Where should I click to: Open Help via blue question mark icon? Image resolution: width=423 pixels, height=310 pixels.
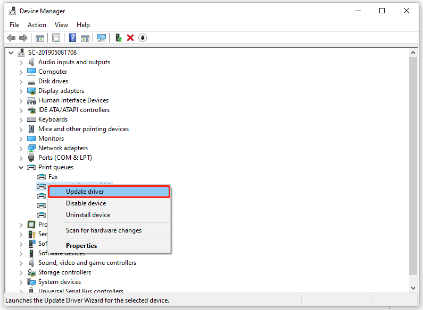(x=72, y=38)
